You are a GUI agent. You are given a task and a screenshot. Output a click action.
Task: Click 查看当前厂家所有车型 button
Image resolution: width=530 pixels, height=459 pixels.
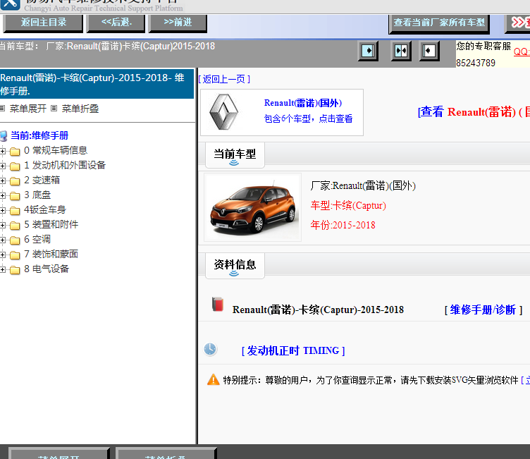click(x=439, y=23)
